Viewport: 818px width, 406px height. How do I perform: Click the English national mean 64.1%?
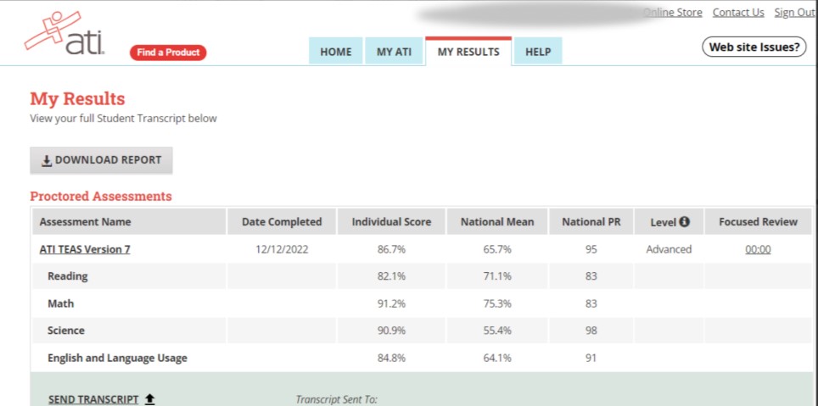[x=497, y=358]
